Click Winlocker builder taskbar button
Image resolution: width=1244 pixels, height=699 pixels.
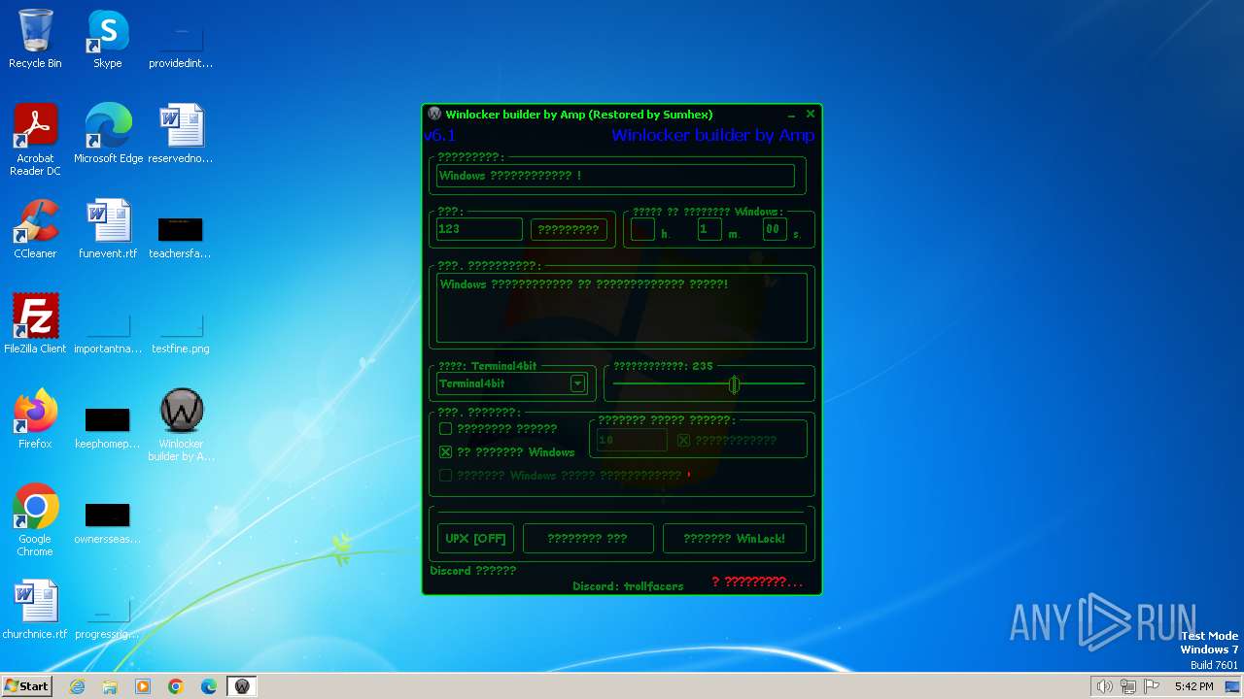[242, 686]
